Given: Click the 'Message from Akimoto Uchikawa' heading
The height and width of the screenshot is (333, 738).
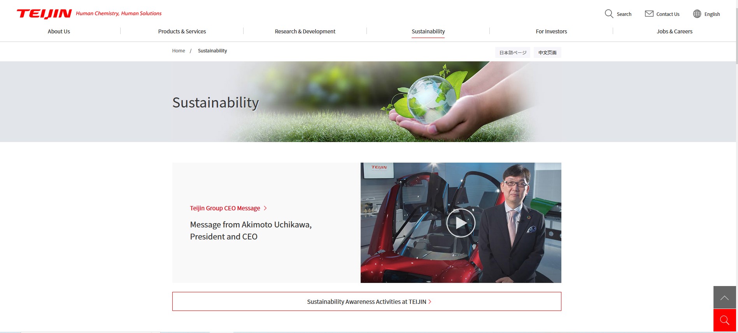Looking at the screenshot, I should 251,231.
